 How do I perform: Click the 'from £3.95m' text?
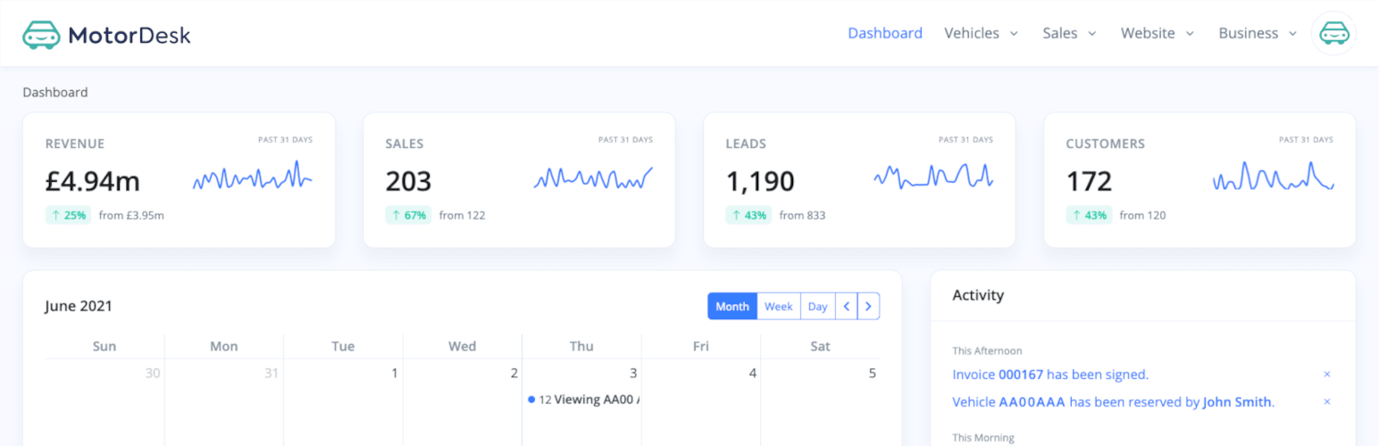131,215
